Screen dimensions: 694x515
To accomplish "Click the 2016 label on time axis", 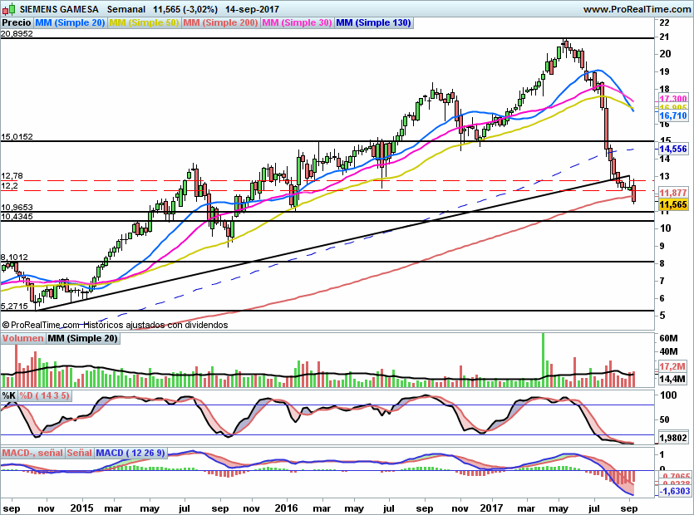I will tap(286, 508).
